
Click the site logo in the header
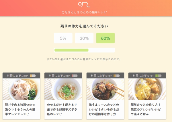point(84,5)
